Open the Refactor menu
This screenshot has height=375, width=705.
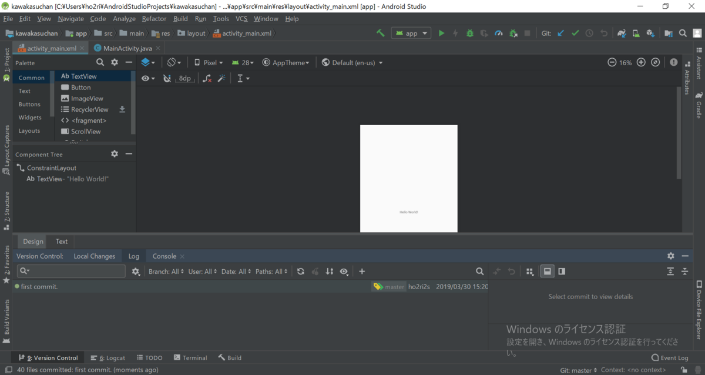tap(154, 19)
